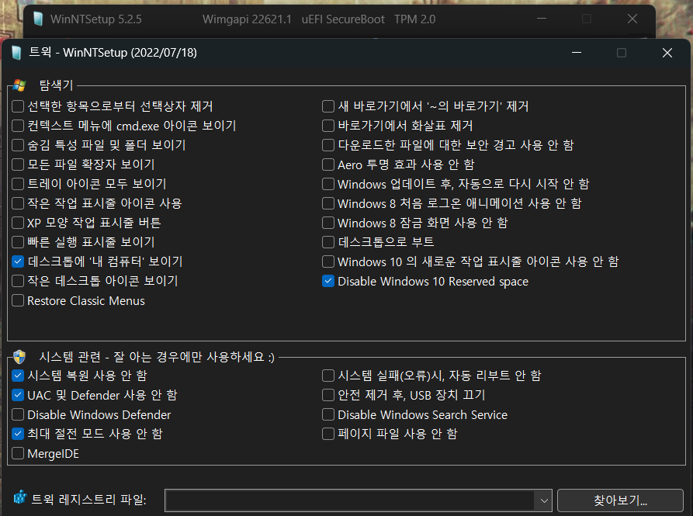Click the Tweaks window title bar icon
Viewport: 693px width, 516px height.
[17, 53]
